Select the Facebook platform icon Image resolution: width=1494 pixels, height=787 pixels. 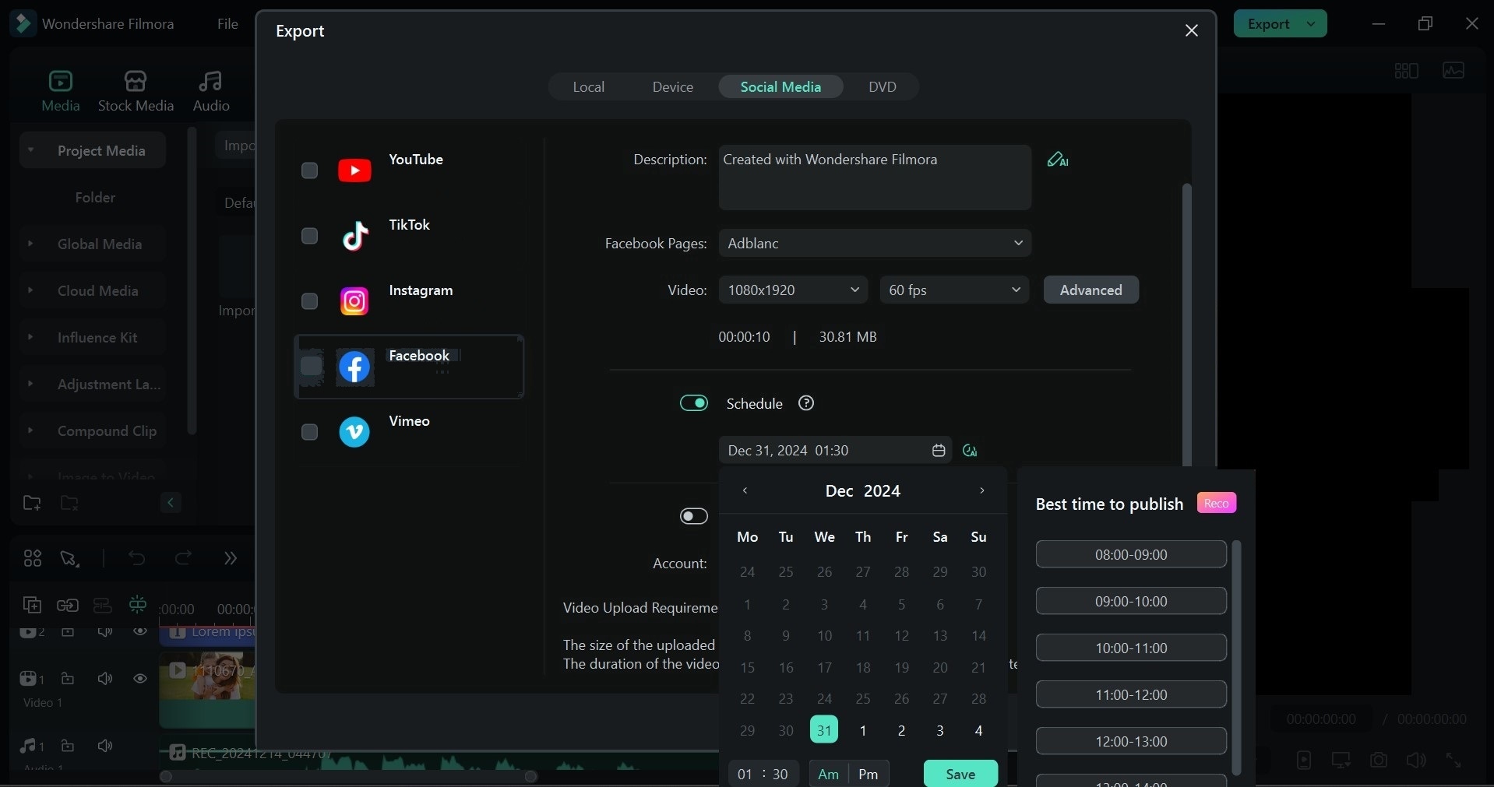point(354,367)
